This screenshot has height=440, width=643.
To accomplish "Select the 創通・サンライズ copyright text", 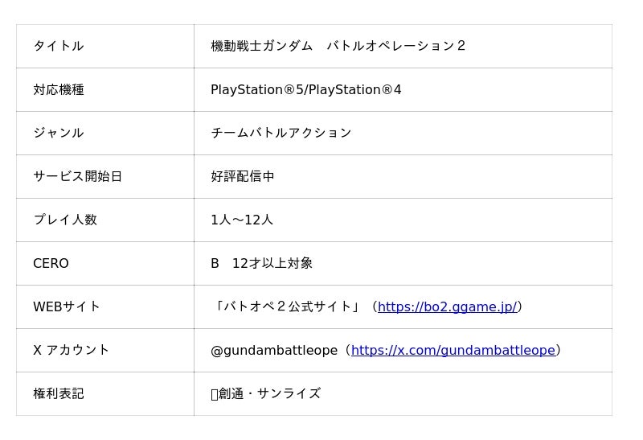I will (x=269, y=393).
